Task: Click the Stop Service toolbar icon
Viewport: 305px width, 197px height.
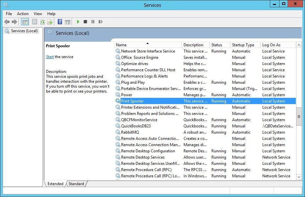Action: (x=85, y=22)
